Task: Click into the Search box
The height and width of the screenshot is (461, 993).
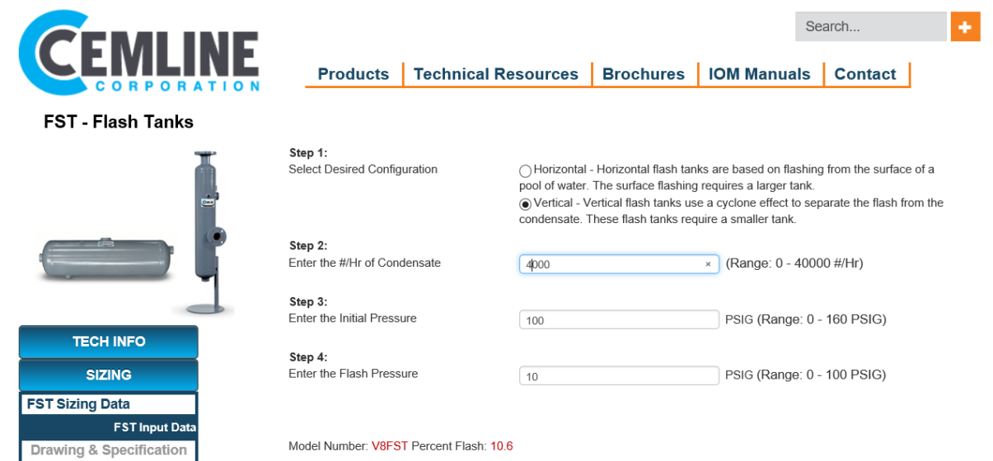Action: 869,26
